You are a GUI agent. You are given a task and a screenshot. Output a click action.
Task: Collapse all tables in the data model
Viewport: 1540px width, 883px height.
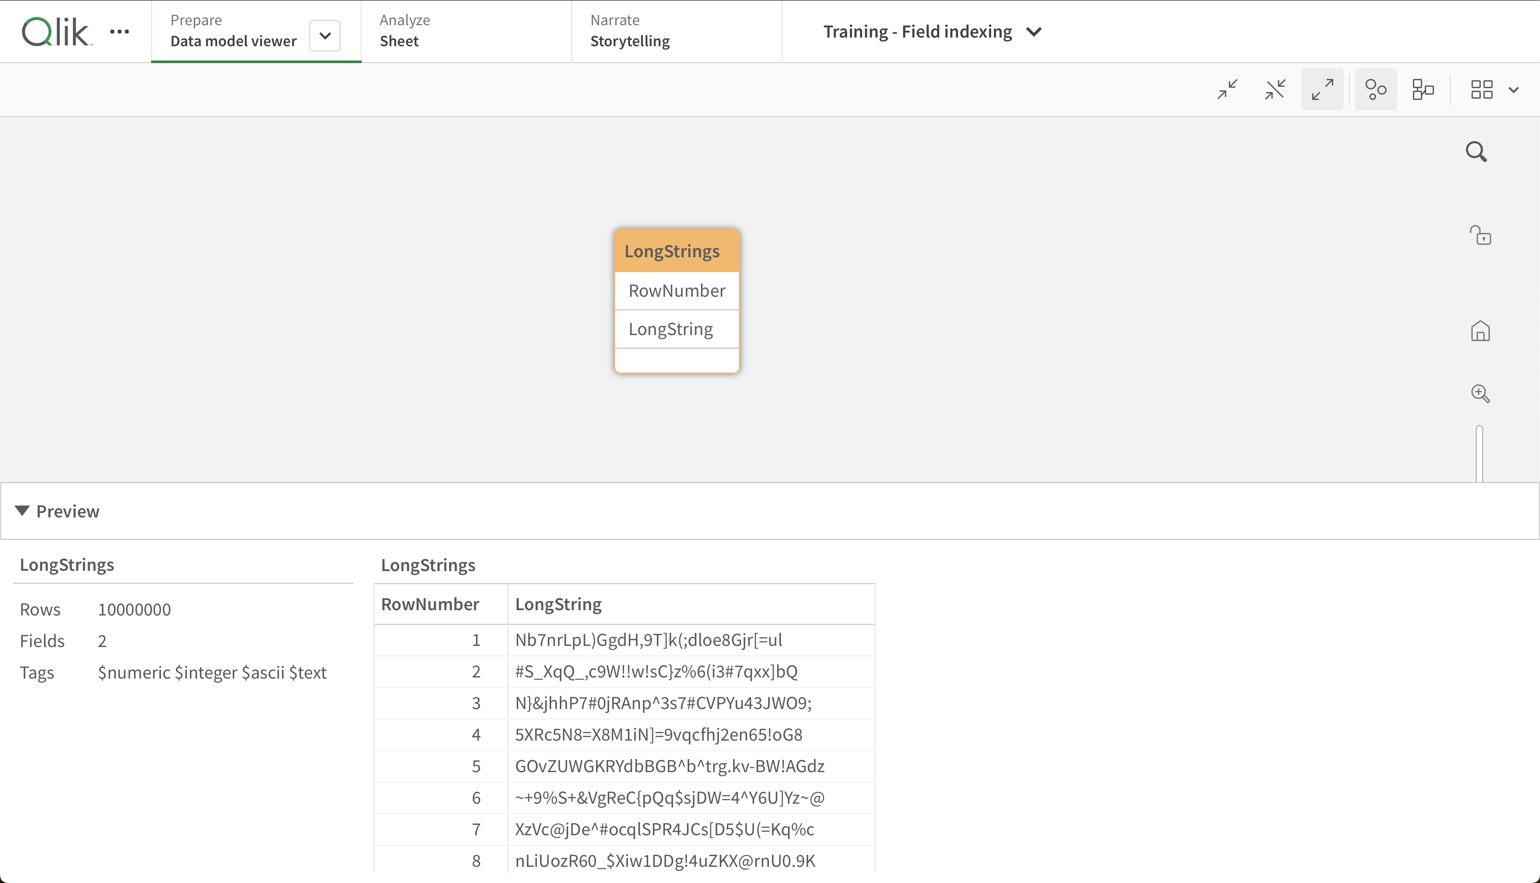pyautogui.click(x=1227, y=89)
